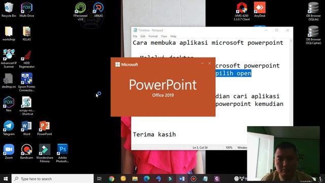Open DB Browser (SQLCipher) desktop icon

313,35
